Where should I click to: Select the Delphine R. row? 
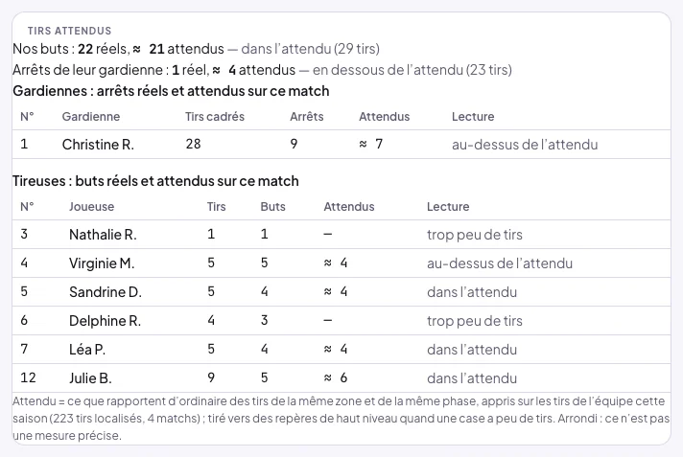click(x=341, y=321)
